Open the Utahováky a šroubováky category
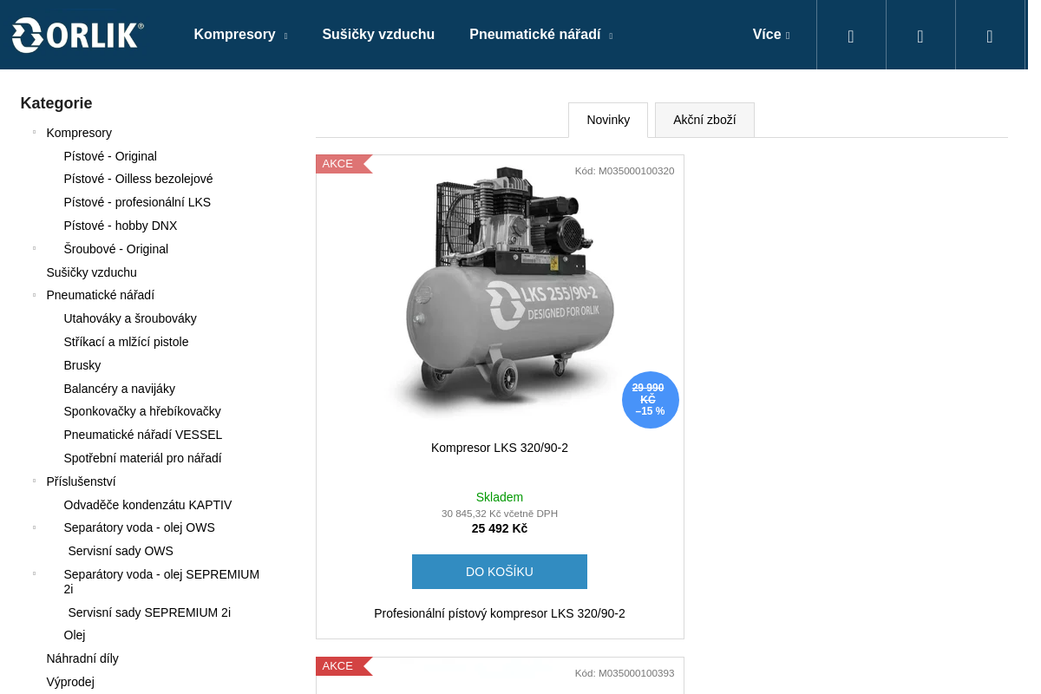The width and height of the screenshot is (1041, 694). [x=130, y=318]
